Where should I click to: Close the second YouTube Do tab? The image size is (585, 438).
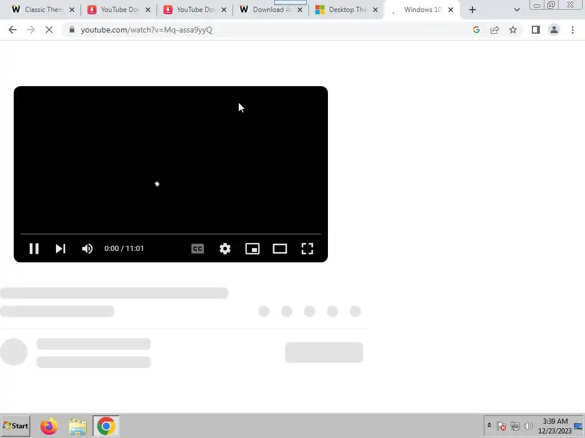click(224, 10)
